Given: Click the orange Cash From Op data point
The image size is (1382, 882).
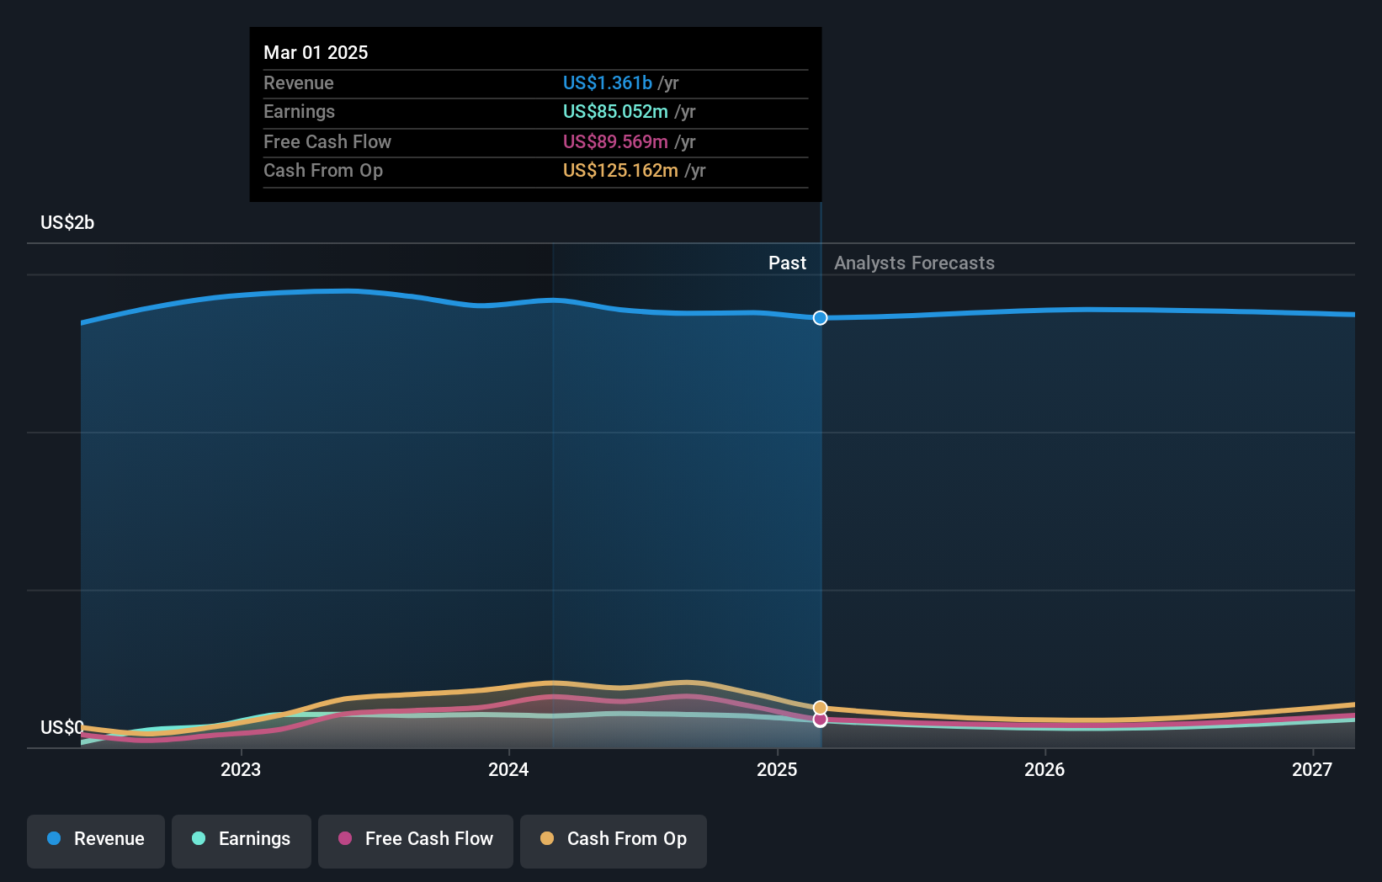Looking at the screenshot, I should tap(821, 708).
